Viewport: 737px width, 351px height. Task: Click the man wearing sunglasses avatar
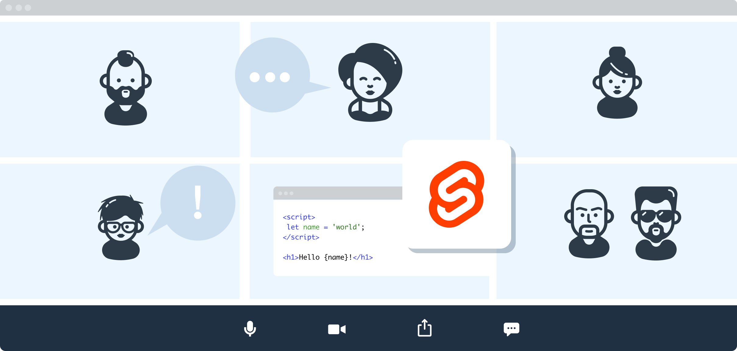click(656, 223)
